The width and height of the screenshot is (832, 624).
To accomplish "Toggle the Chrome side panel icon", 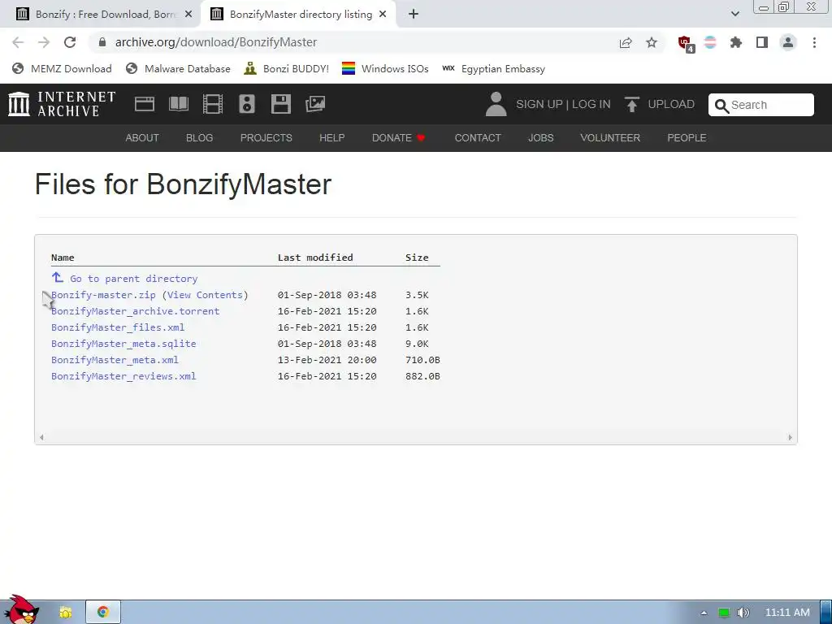I will (762, 42).
